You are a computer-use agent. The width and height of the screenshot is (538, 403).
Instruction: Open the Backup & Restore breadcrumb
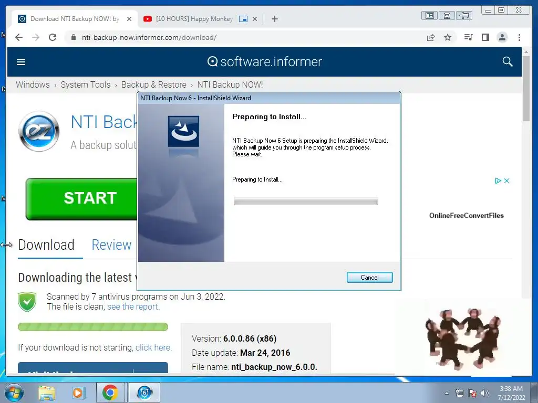[154, 84]
